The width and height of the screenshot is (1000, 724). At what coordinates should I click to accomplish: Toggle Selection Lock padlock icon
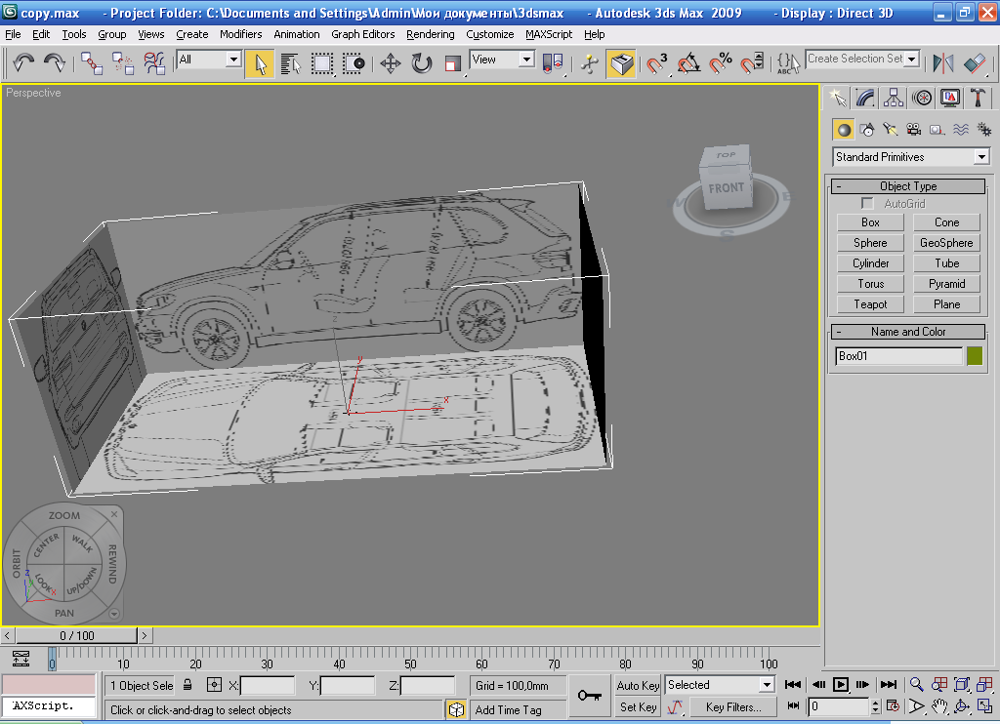187,685
